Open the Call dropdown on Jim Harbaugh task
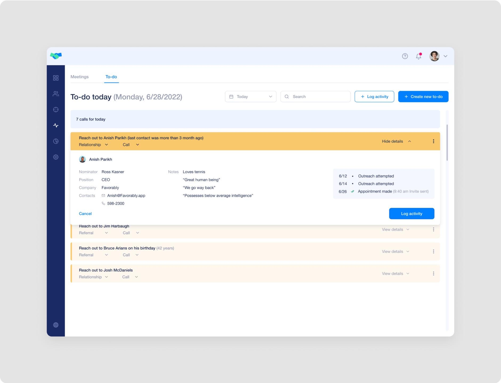The width and height of the screenshot is (501, 383). 131,233
